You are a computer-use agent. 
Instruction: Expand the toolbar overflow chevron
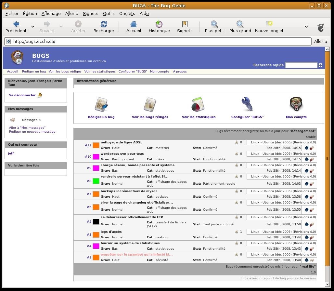306,27
